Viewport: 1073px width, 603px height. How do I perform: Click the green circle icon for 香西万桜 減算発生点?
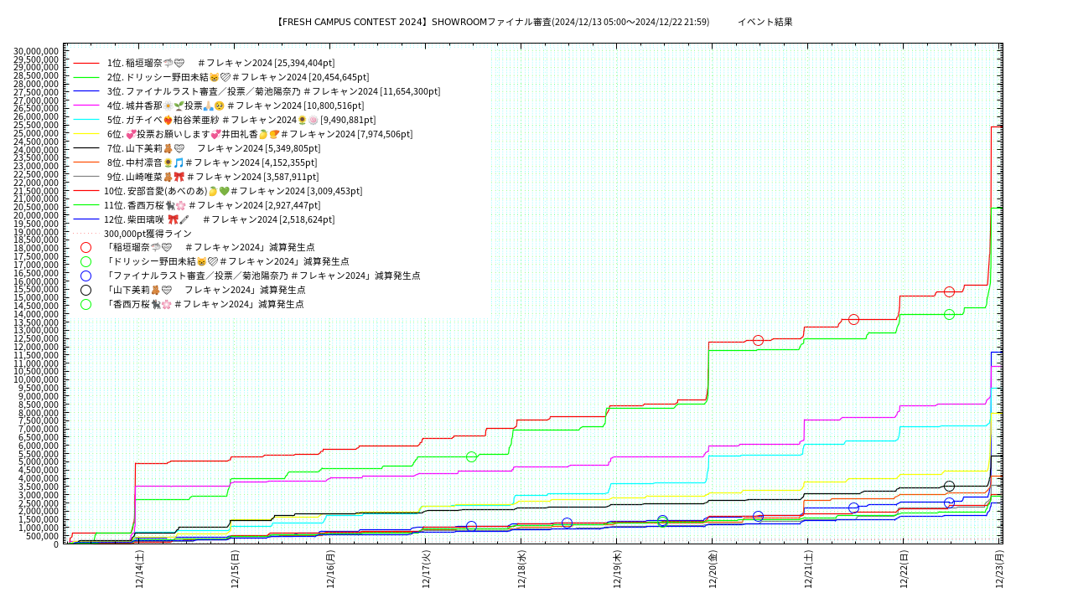[x=86, y=304]
